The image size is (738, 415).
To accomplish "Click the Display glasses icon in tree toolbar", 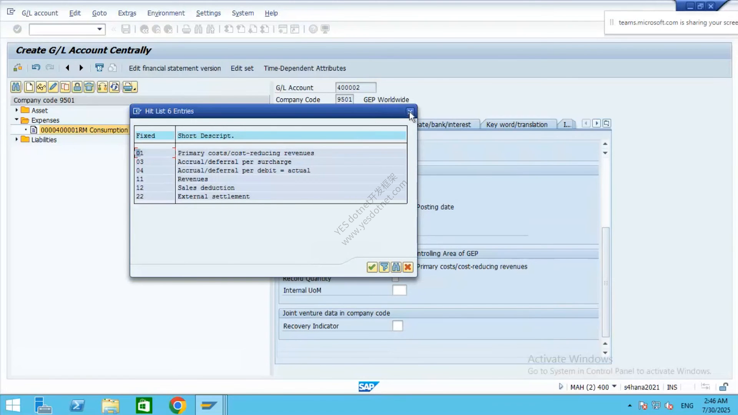I will (41, 87).
